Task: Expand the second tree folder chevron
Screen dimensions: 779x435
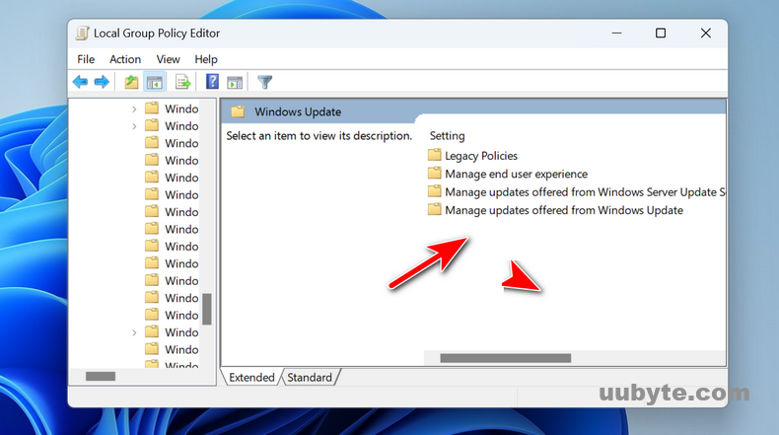Action: tap(134, 126)
